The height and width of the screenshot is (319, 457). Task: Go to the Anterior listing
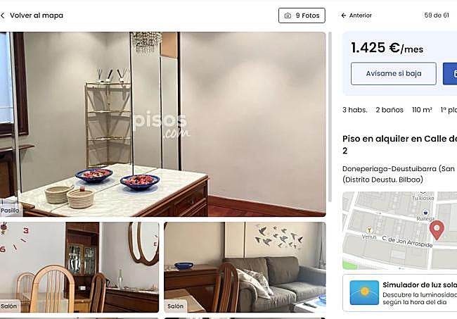click(356, 15)
